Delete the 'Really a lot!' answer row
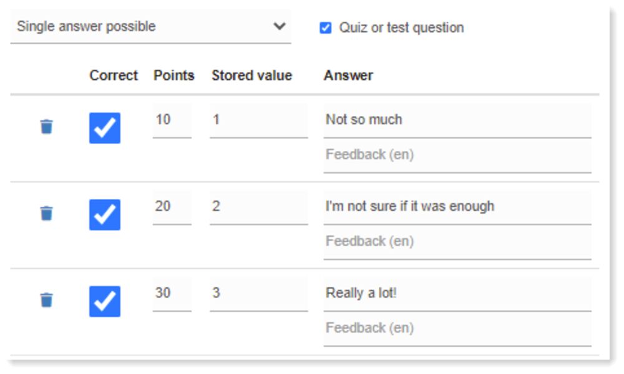 click(x=46, y=300)
